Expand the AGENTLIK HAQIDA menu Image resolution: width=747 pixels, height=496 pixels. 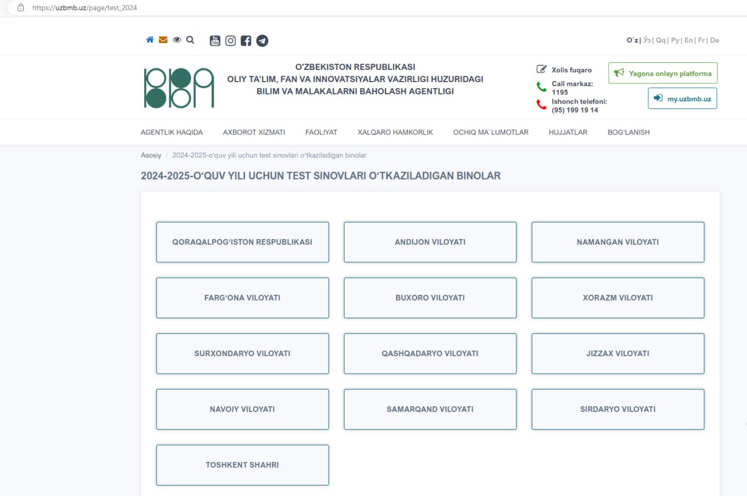click(x=172, y=132)
